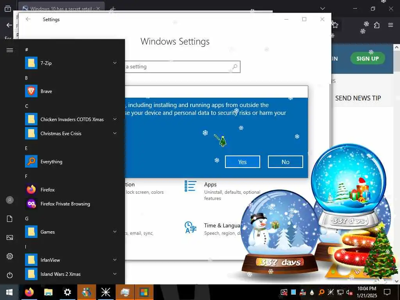
Task: Click the browser back arrow
Action: tap(9, 25)
